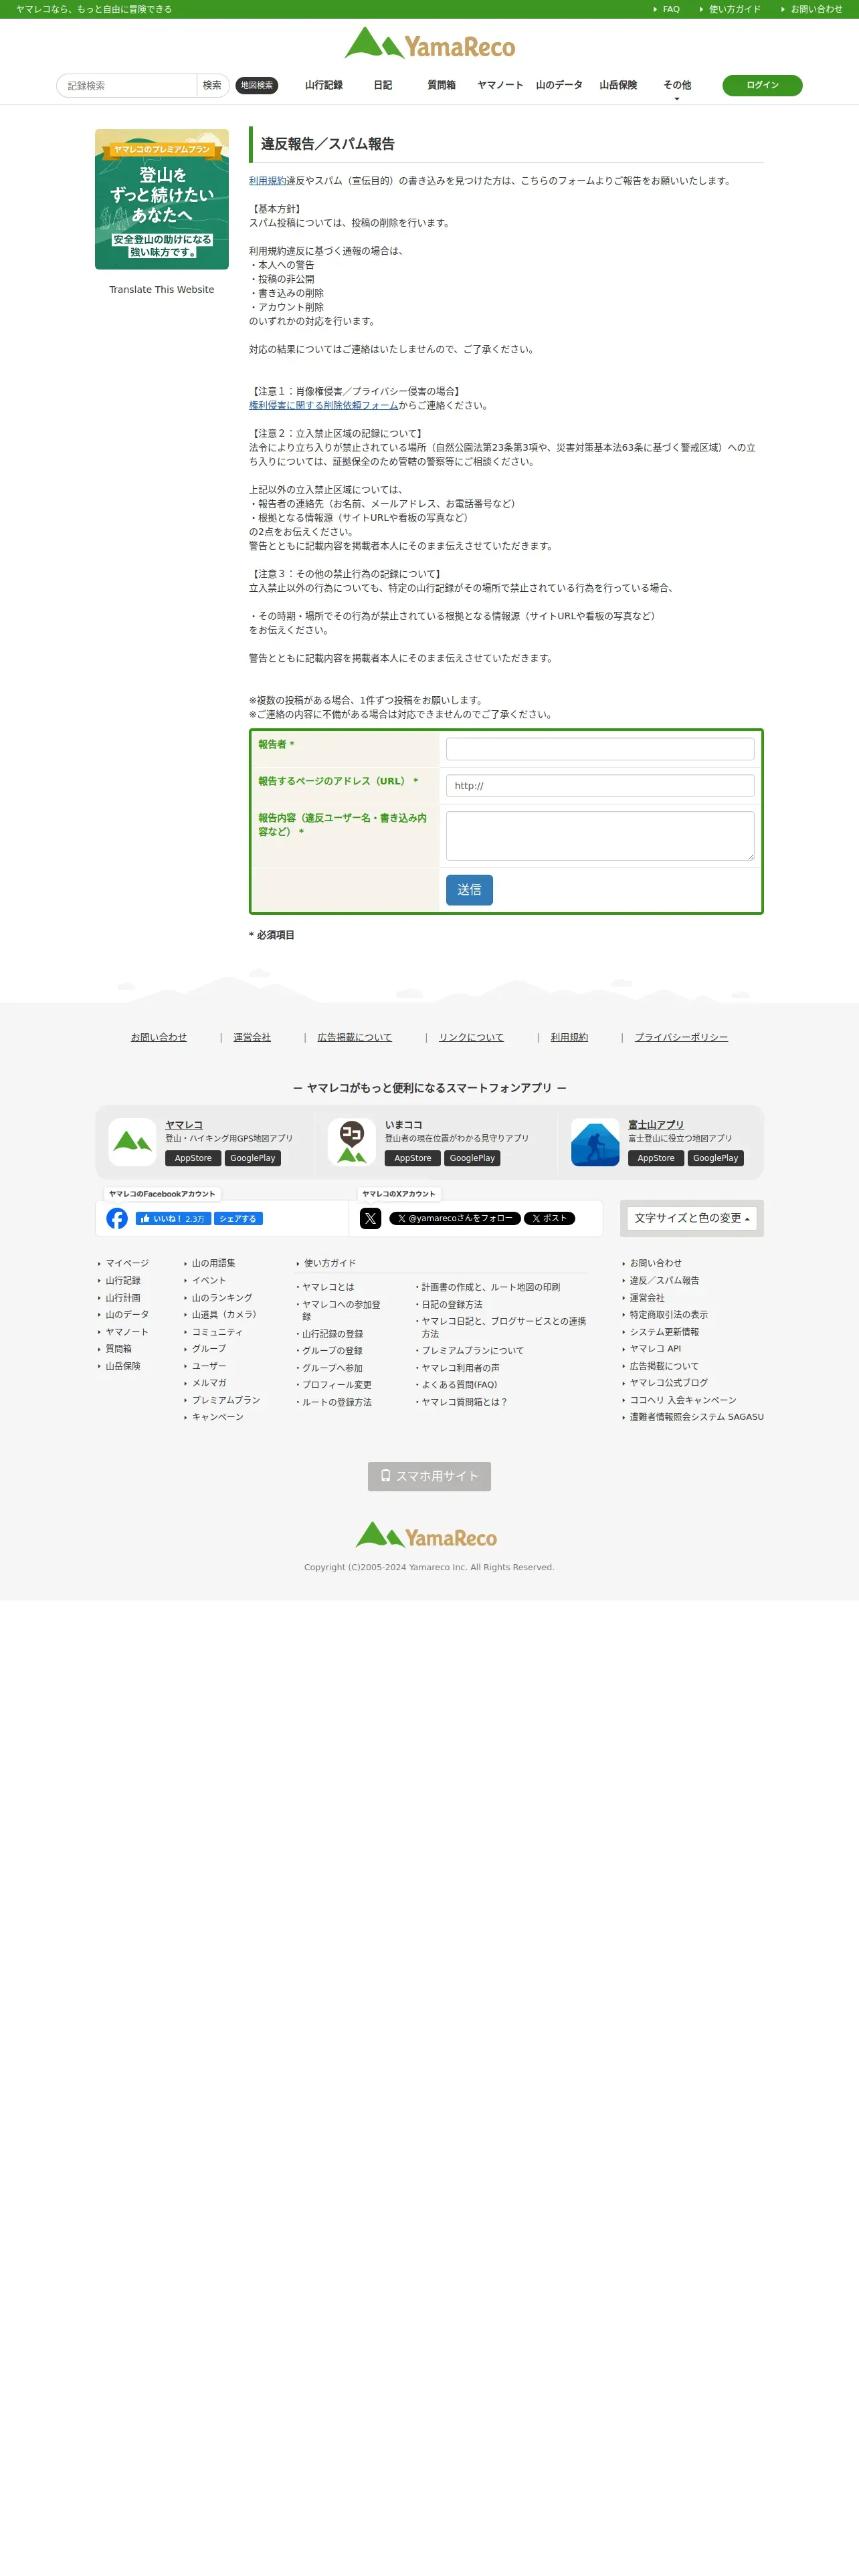Open 違反／スパム報告 footer link
Image resolution: width=859 pixels, height=2576 pixels.
tap(664, 1280)
